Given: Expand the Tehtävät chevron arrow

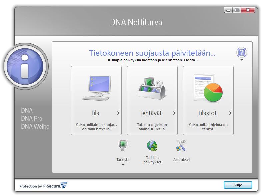Looking at the screenshot, I should pos(174,113).
